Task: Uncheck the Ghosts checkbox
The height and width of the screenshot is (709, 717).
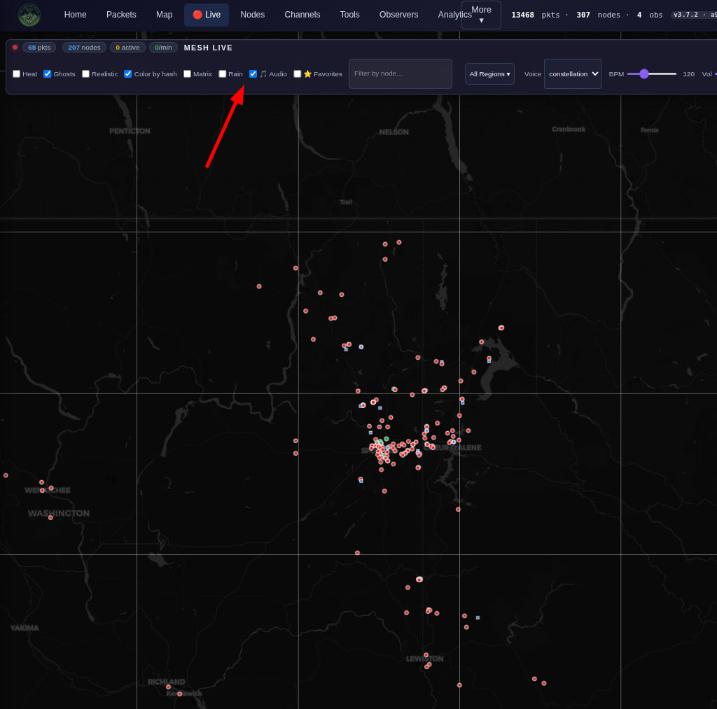Action: pyautogui.click(x=48, y=73)
